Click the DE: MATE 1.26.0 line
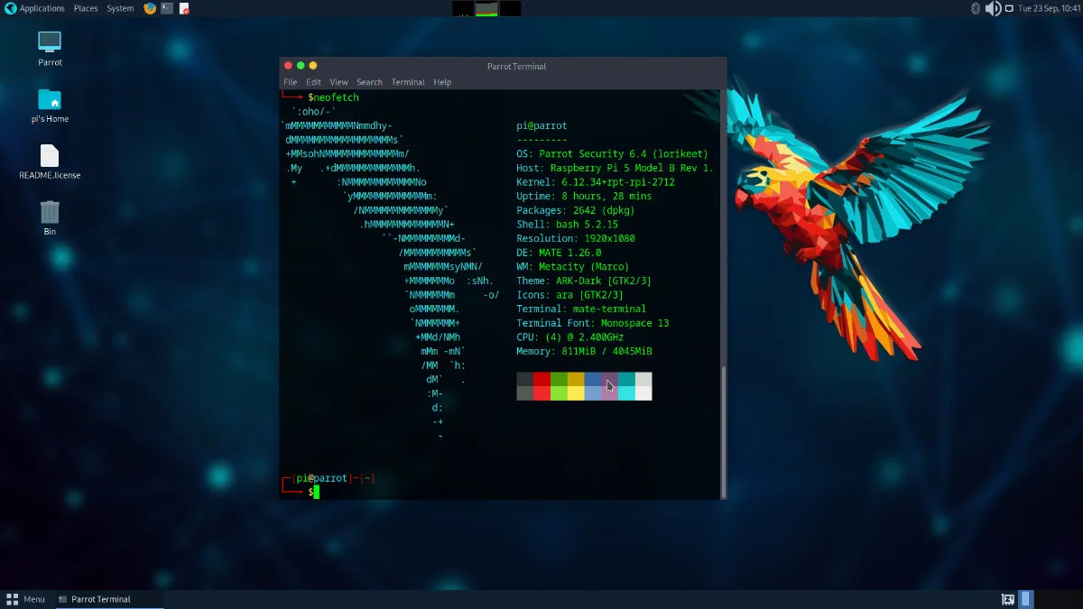 [x=559, y=253]
